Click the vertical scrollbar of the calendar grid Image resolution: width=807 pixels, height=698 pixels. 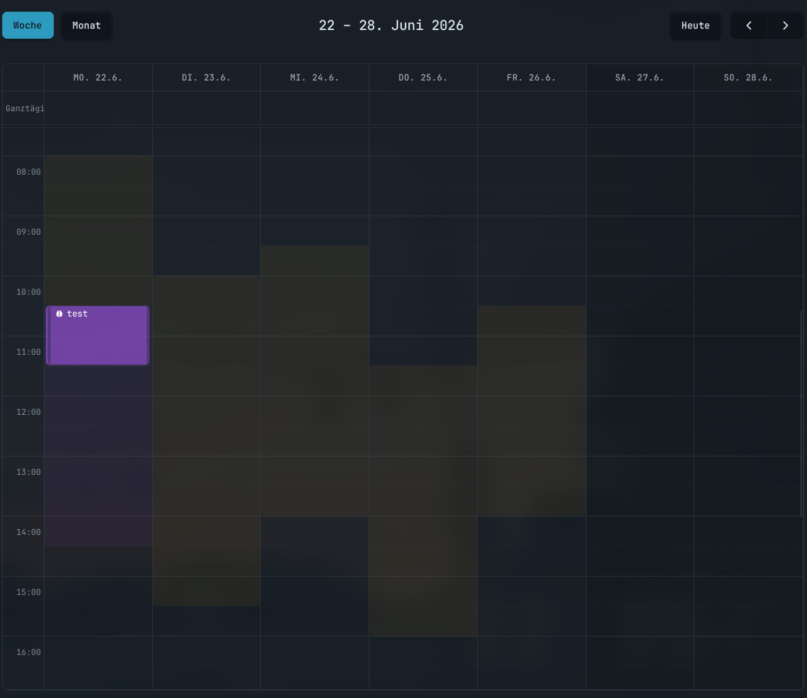(x=802, y=413)
